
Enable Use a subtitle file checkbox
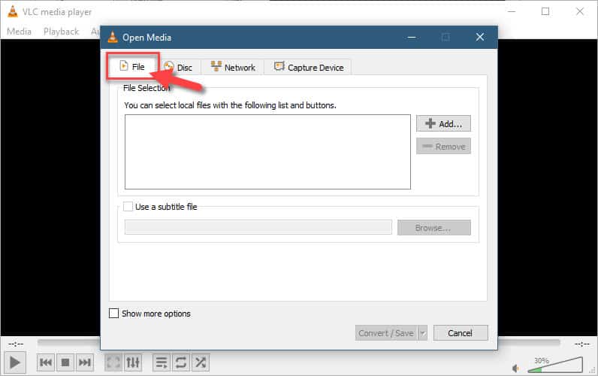tap(128, 207)
